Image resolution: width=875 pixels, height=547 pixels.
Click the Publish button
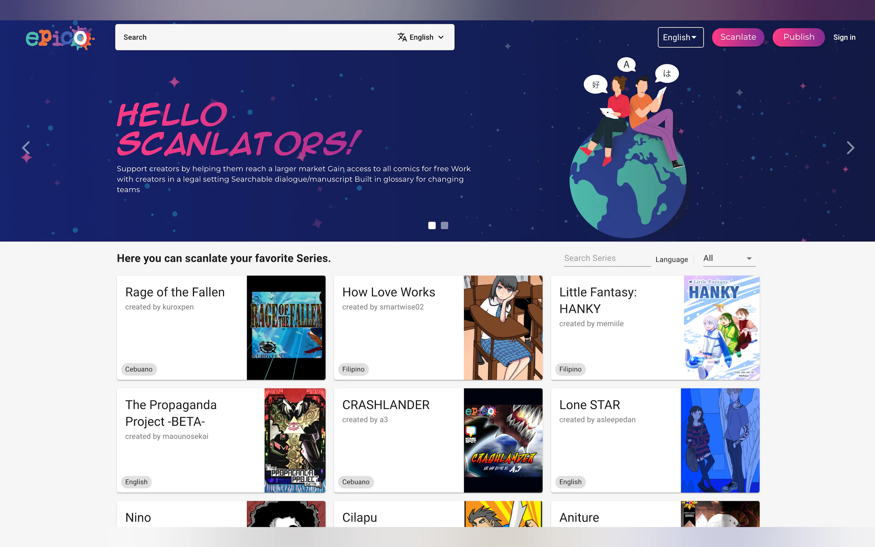pos(798,37)
